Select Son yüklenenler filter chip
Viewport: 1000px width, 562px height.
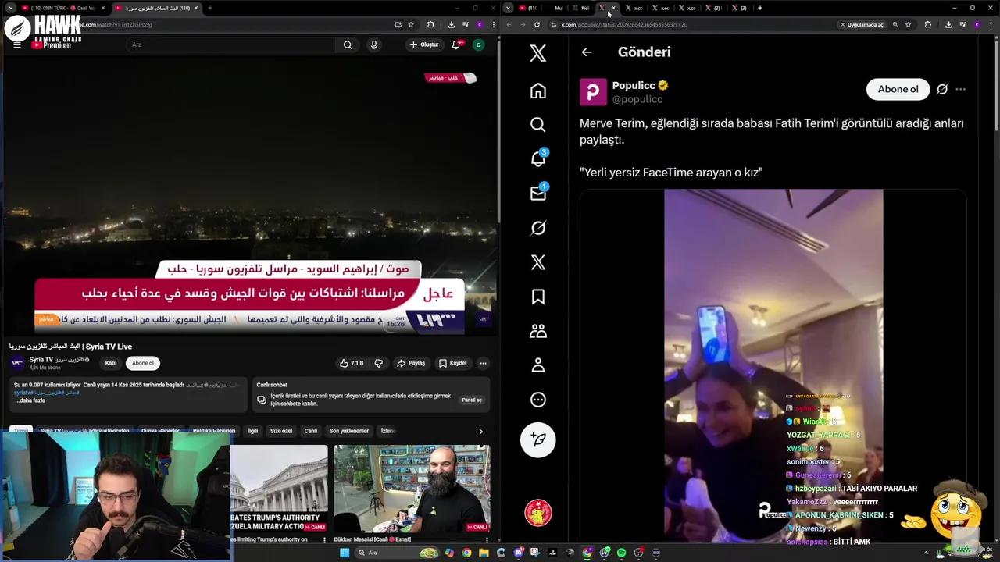[350, 431]
